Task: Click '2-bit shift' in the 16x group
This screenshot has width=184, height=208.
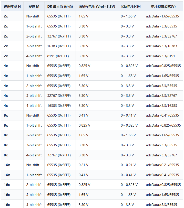Action: 34,185
